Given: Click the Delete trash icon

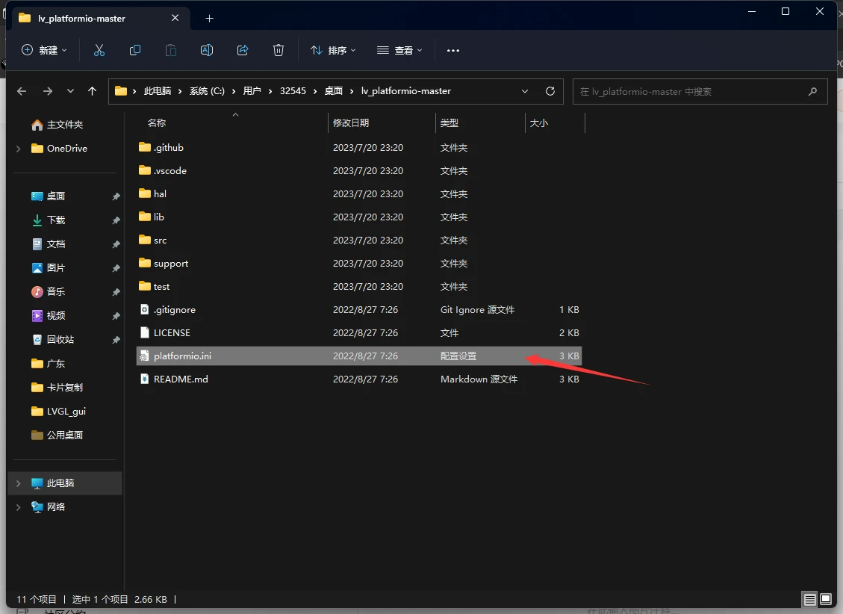Looking at the screenshot, I should tap(278, 50).
